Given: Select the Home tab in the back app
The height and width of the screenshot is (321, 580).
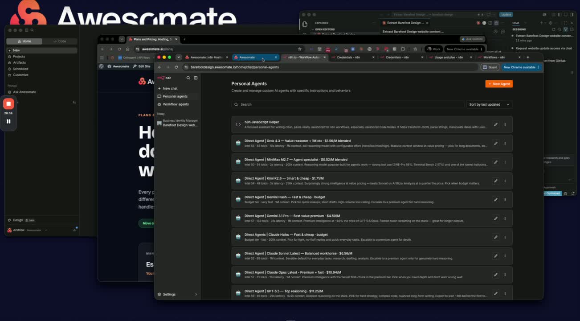Looking at the screenshot, I should pyautogui.click(x=25, y=41).
